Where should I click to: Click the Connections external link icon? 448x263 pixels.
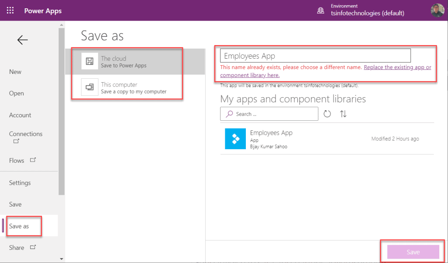(16, 141)
